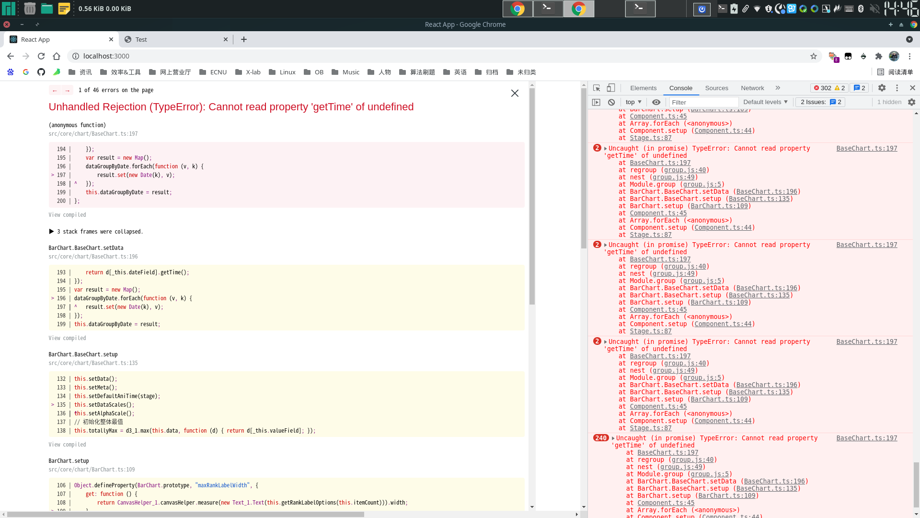Open the 'Default levels' log dropdown
Screen dimensions: 920x518
click(x=765, y=102)
